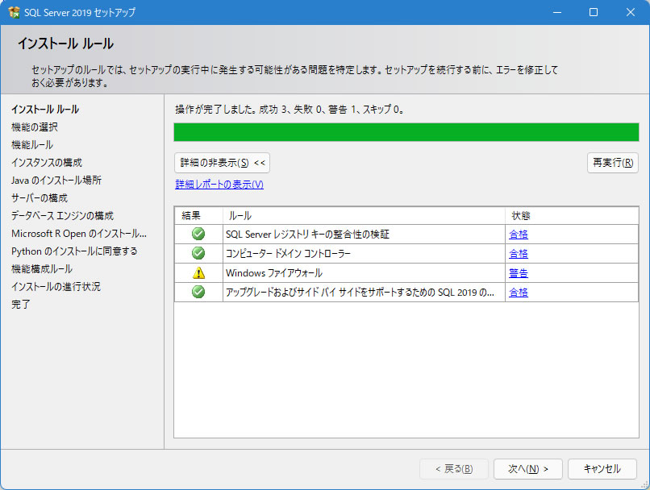Select 機能の選択 step in sidebar
The image size is (650, 490).
[35, 127]
